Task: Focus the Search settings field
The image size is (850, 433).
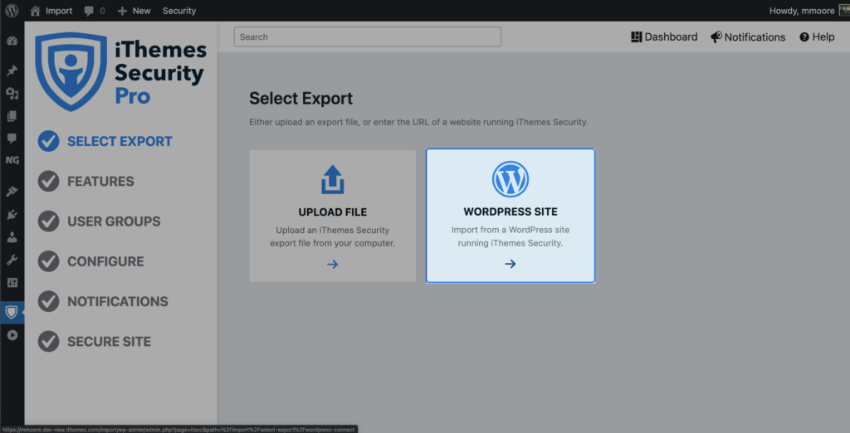Action: pos(368,36)
